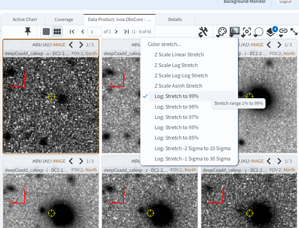
Task: Switch to the Coverage tab
Action: [64, 19]
